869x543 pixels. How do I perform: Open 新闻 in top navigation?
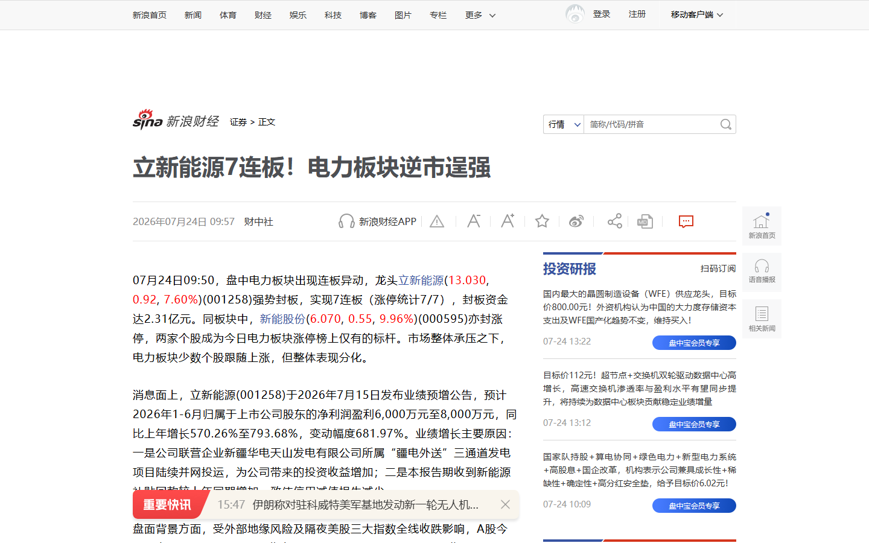[193, 15]
